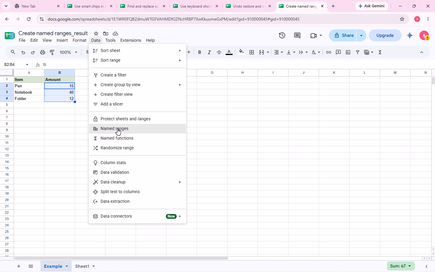Open the zoom 100% dropdown

click(x=69, y=52)
